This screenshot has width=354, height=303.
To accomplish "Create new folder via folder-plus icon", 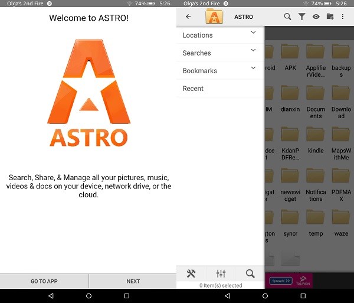I will 330,17.
